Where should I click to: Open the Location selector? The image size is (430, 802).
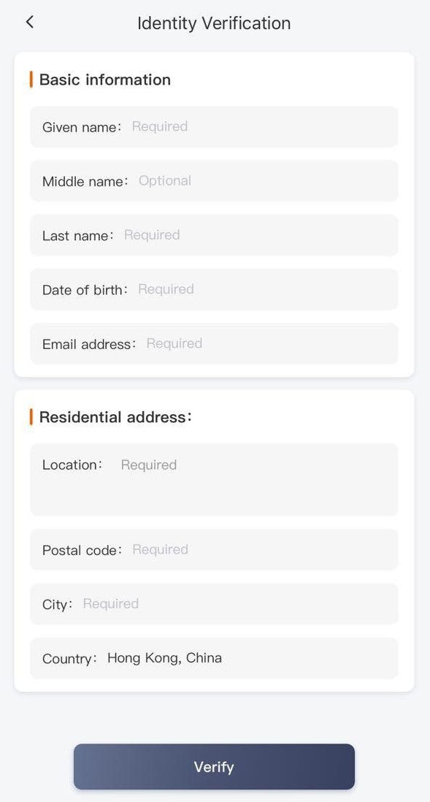pyautogui.click(x=213, y=479)
